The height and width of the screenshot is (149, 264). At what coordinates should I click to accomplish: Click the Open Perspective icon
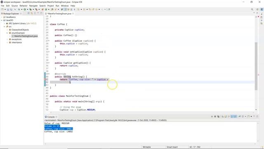click(257, 10)
